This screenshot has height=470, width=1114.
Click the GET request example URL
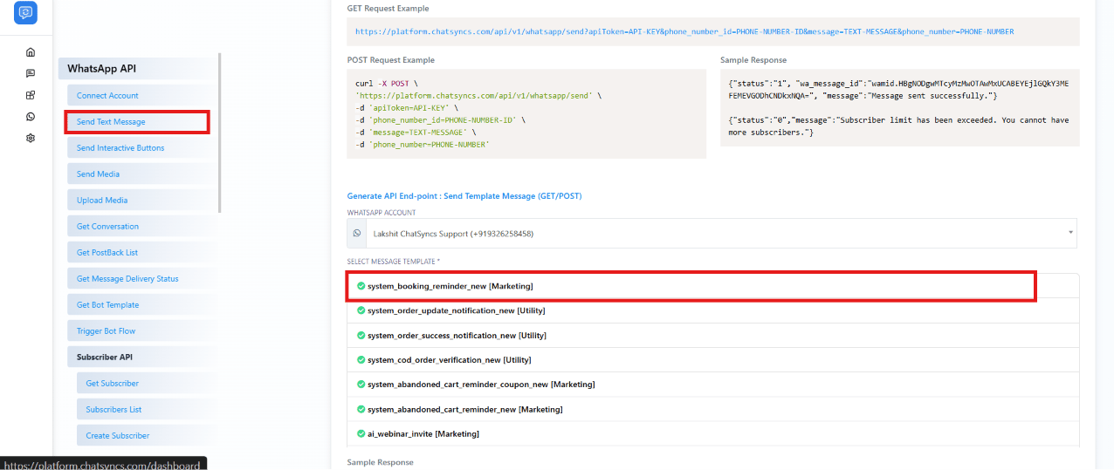point(684,31)
